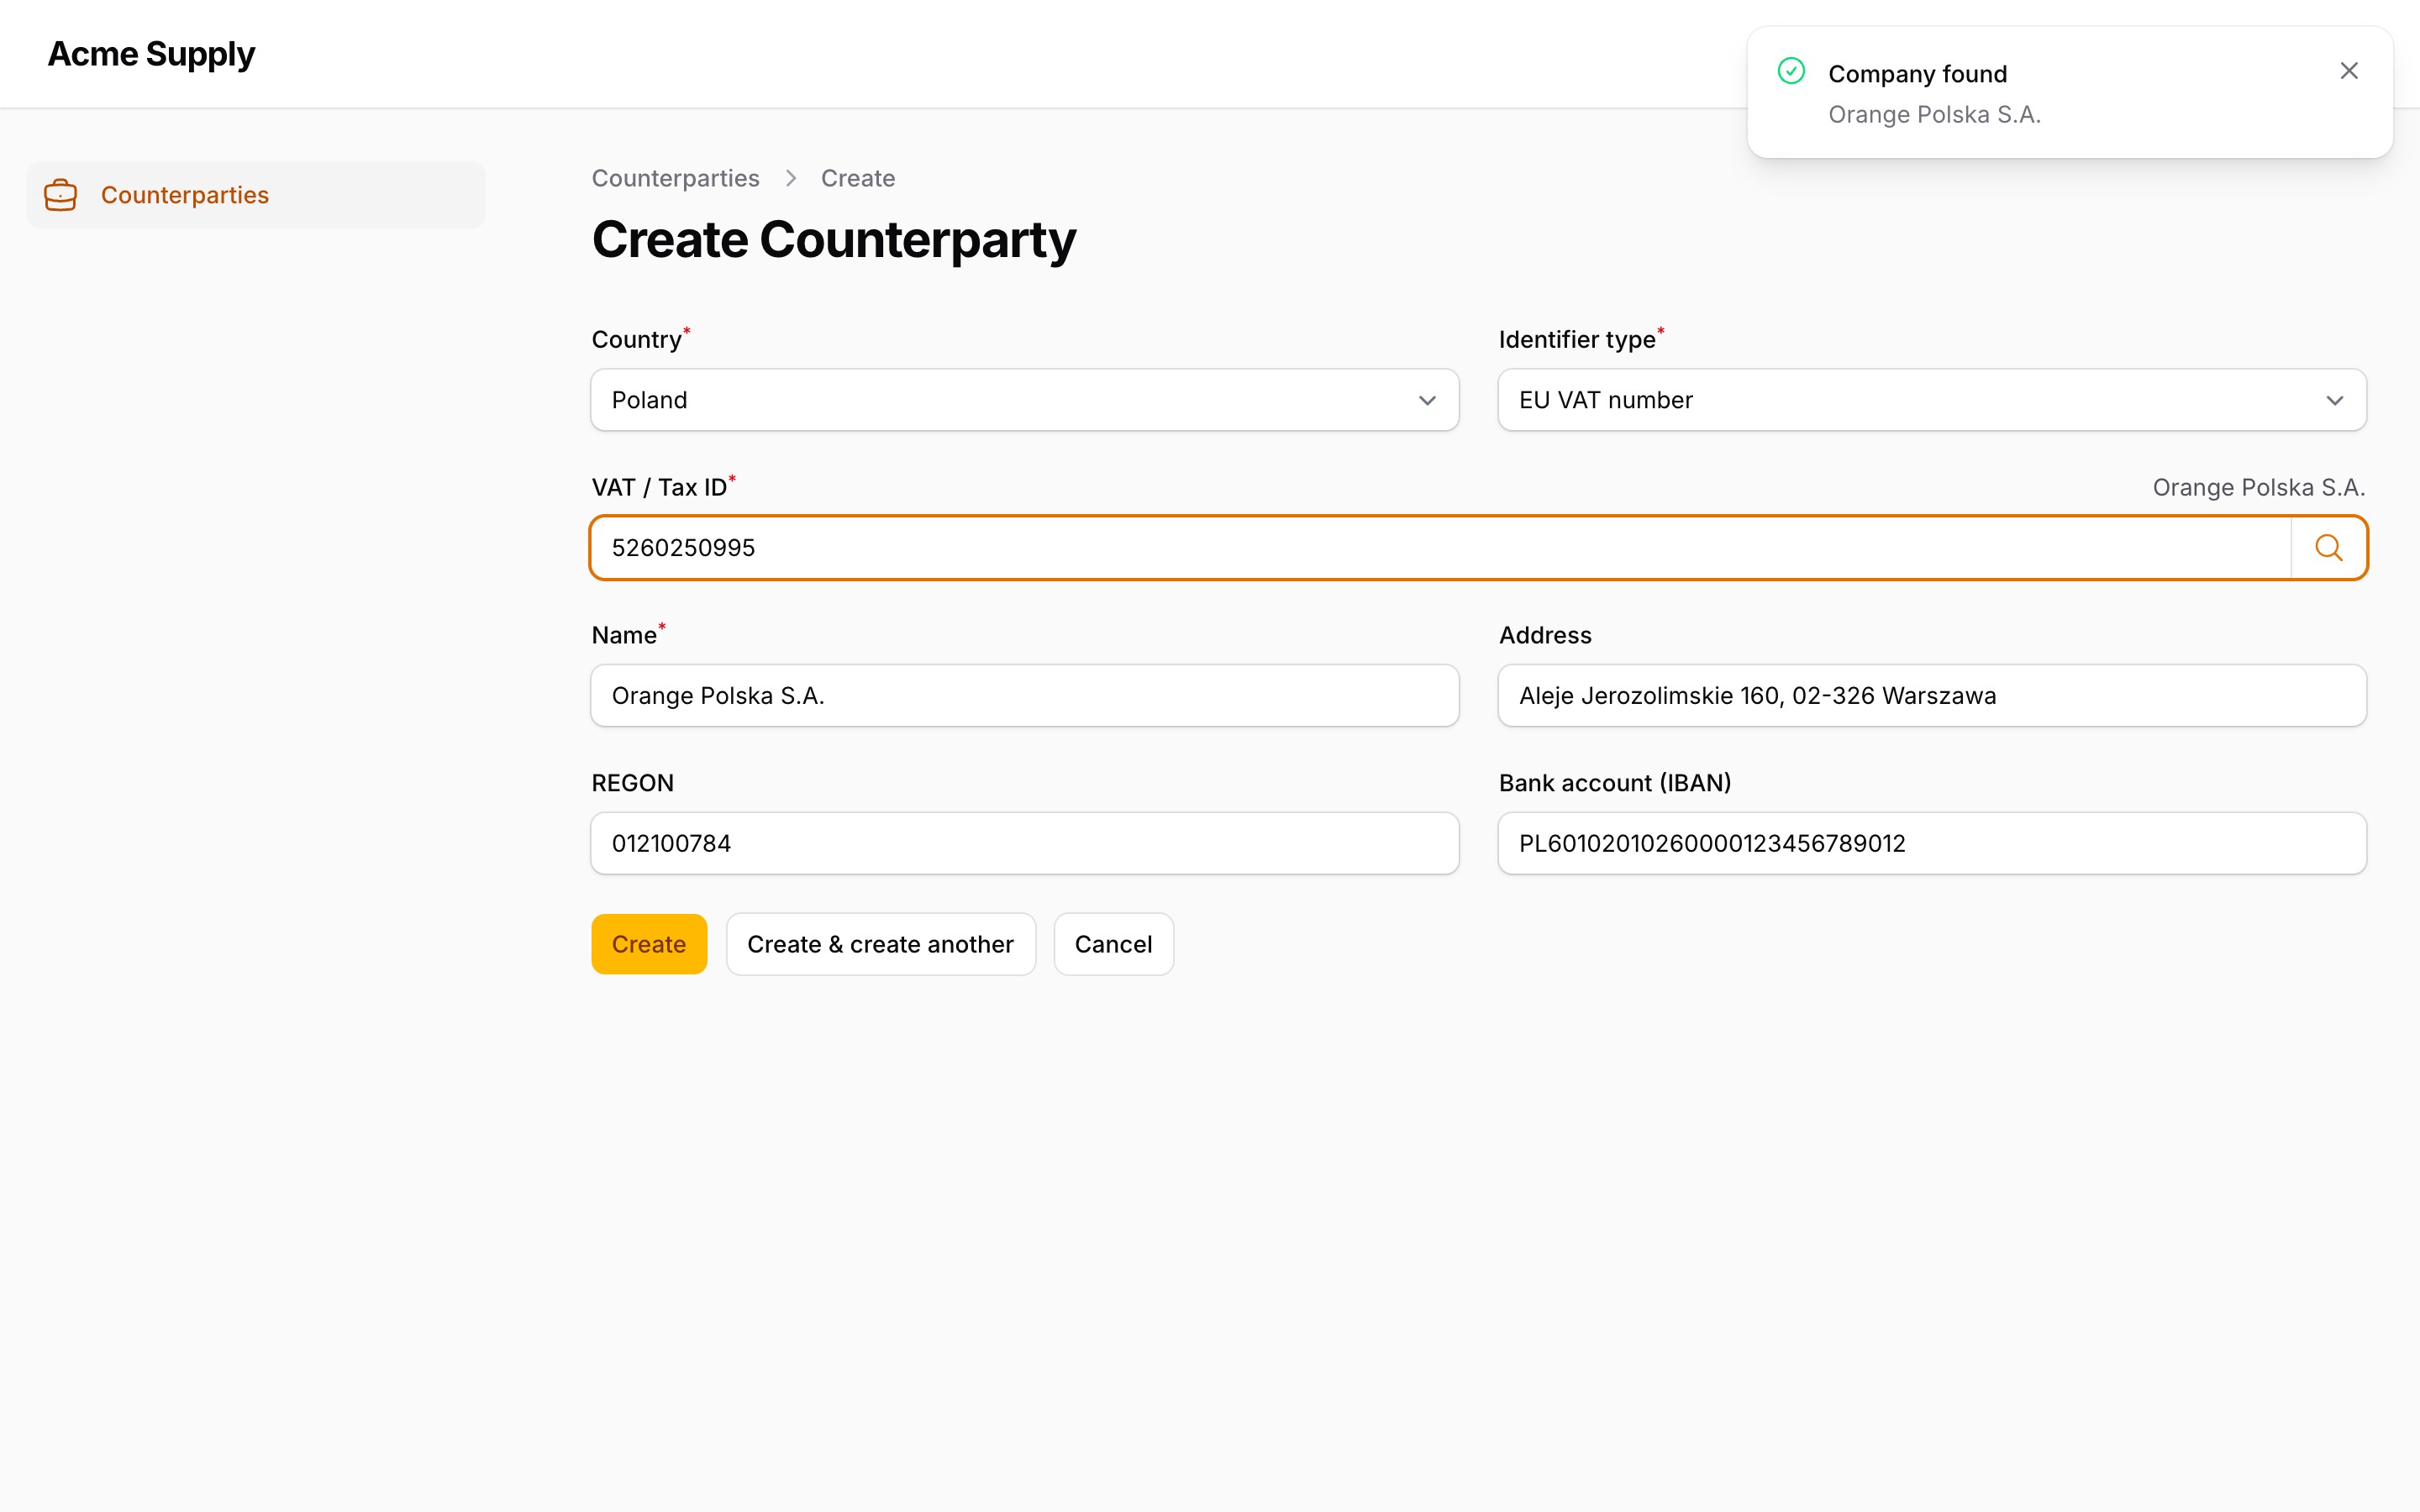Click Orange Polska S.A. hint above VAT field
The image size is (2420, 1512).
2258,487
